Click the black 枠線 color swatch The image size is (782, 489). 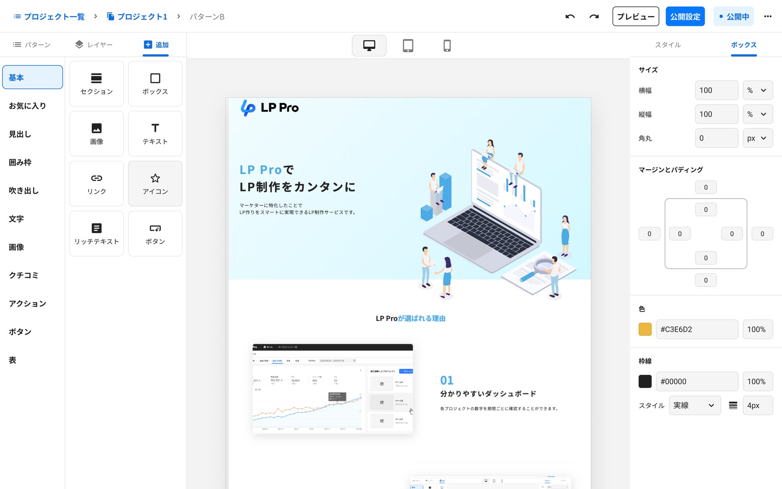click(645, 381)
